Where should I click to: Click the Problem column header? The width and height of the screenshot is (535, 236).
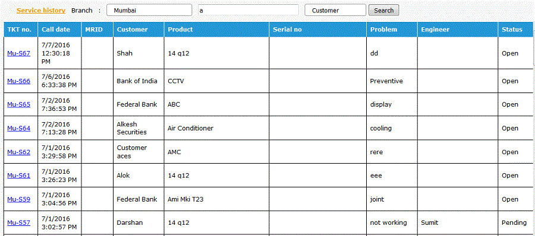392,29
